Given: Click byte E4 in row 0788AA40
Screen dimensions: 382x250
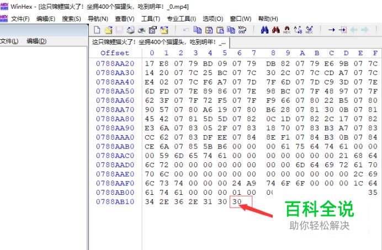Looking at the screenshot, I should (x=150, y=82).
